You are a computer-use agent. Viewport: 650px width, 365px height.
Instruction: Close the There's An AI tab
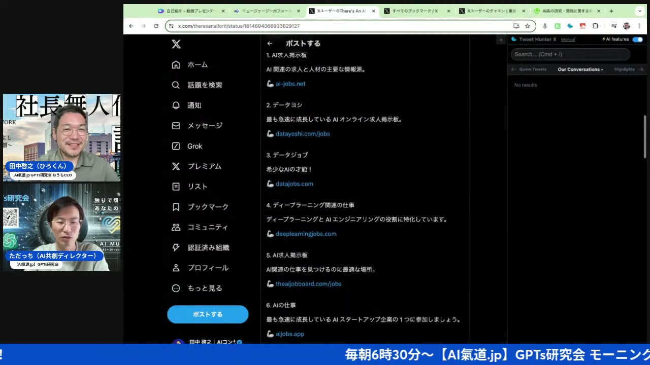pyautogui.click(x=374, y=11)
